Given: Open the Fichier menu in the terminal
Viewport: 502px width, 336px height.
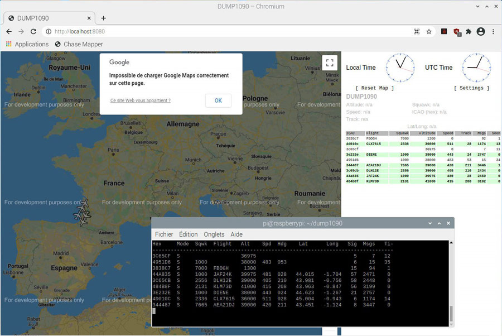Looking at the screenshot, I should click(164, 234).
